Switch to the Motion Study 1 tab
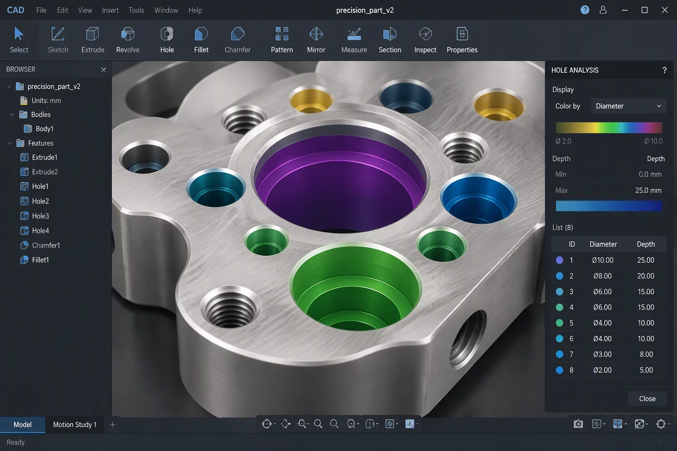The width and height of the screenshot is (677, 451). (74, 425)
